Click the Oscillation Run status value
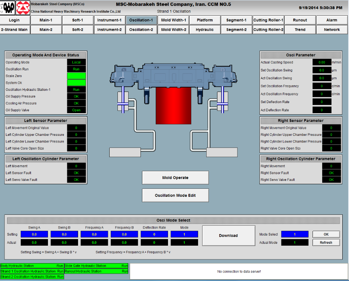The image size is (349, 281). coord(76,69)
